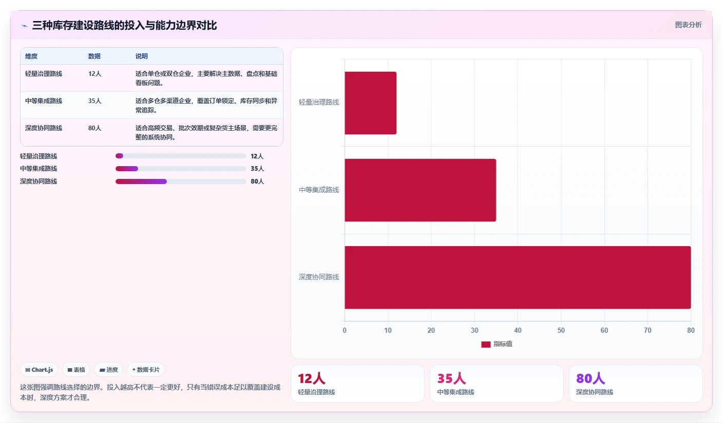Click table cell 轻量治理路线

44,74
